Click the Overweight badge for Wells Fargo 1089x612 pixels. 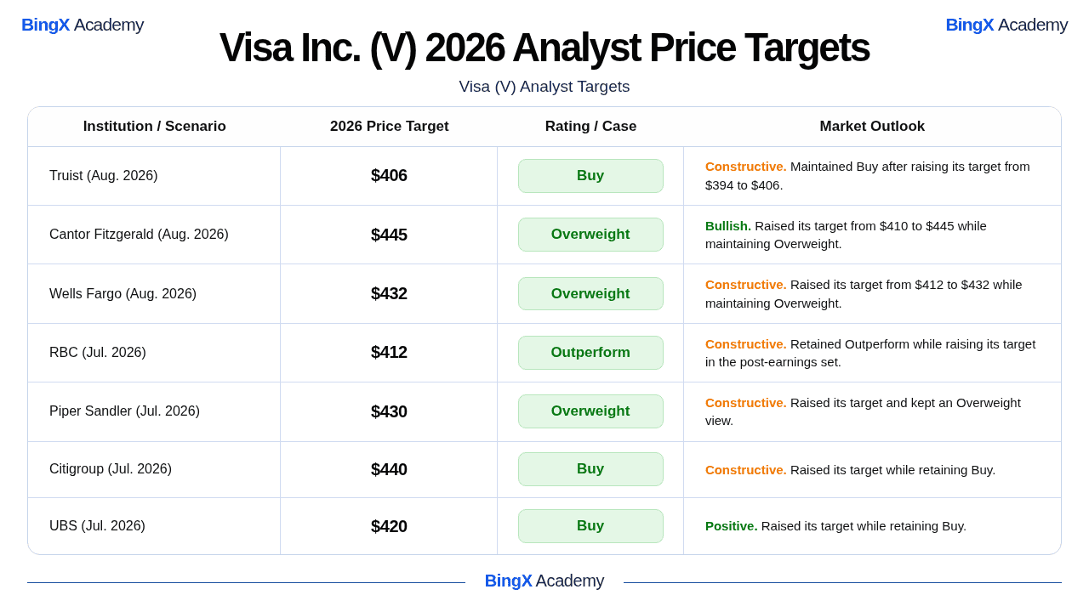[x=590, y=294]
